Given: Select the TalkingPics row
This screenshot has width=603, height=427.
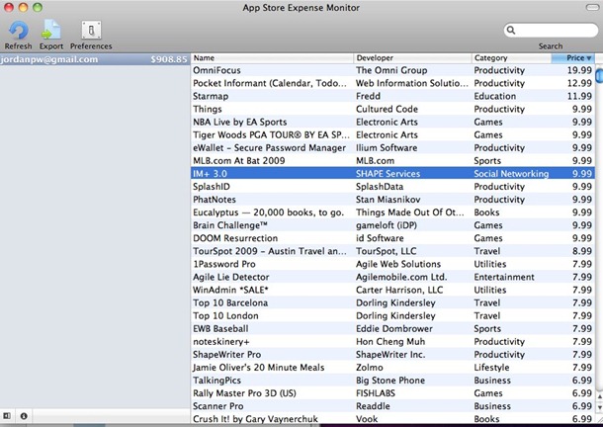Looking at the screenshot, I should coord(392,381).
